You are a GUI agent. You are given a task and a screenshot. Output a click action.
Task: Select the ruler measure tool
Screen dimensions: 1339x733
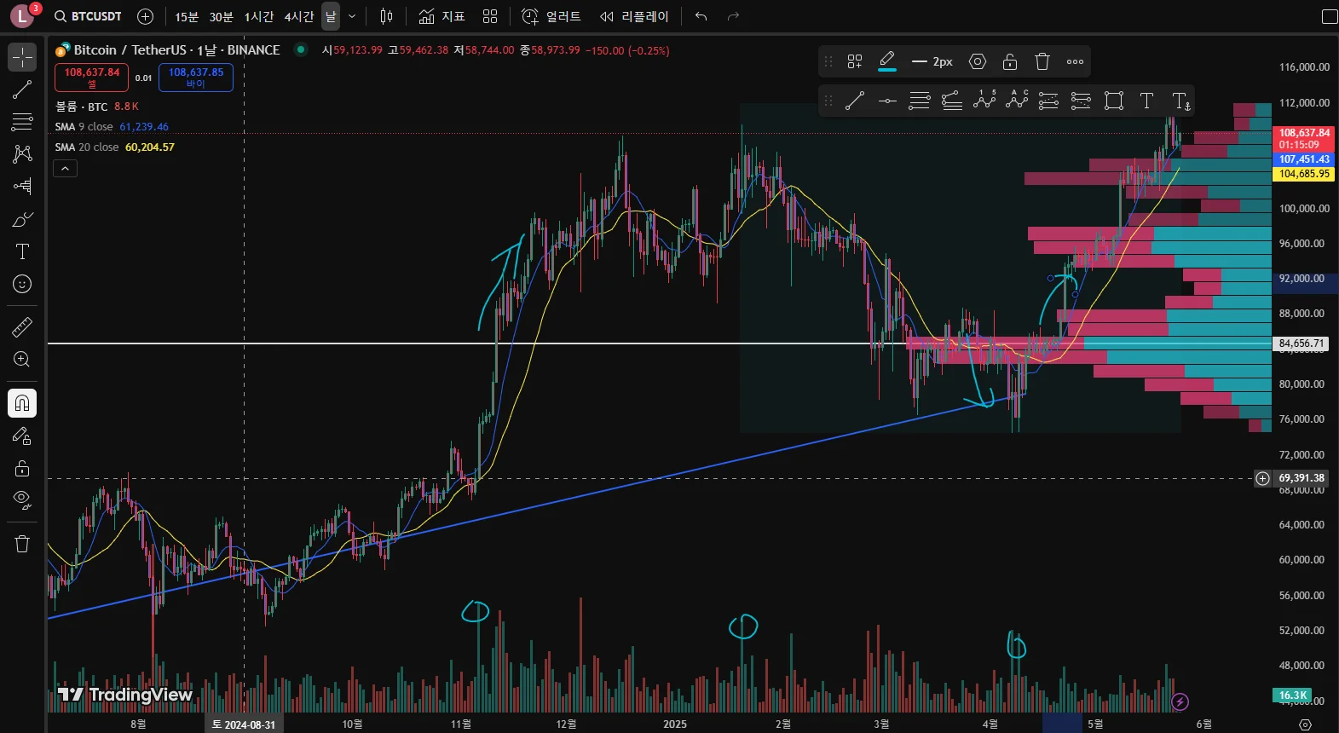pyautogui.click(x=22, y=326)
